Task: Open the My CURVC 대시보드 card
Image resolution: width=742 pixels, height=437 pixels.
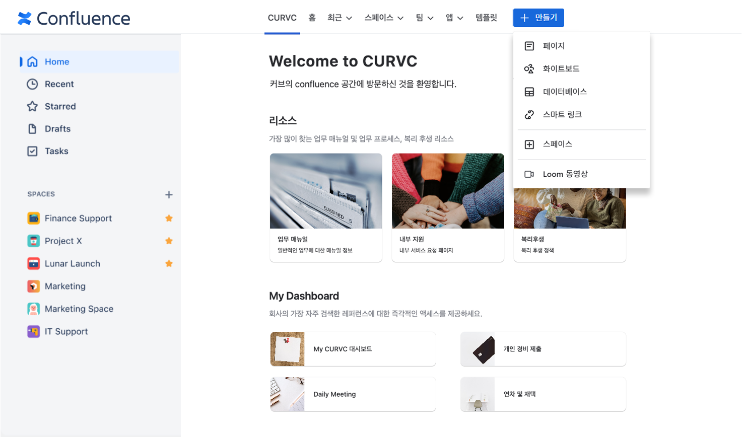Action: [353, 349]
